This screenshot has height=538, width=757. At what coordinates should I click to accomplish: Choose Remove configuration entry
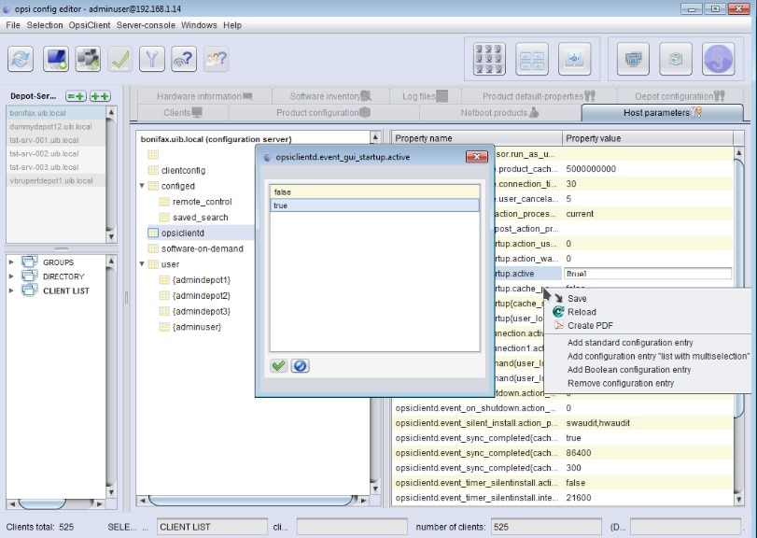(x=621, y=383)
